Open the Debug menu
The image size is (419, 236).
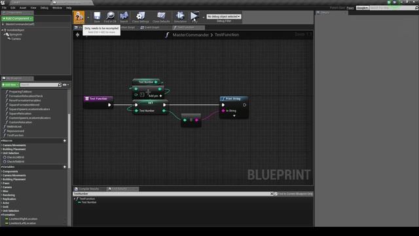click(x=45, y=8)
